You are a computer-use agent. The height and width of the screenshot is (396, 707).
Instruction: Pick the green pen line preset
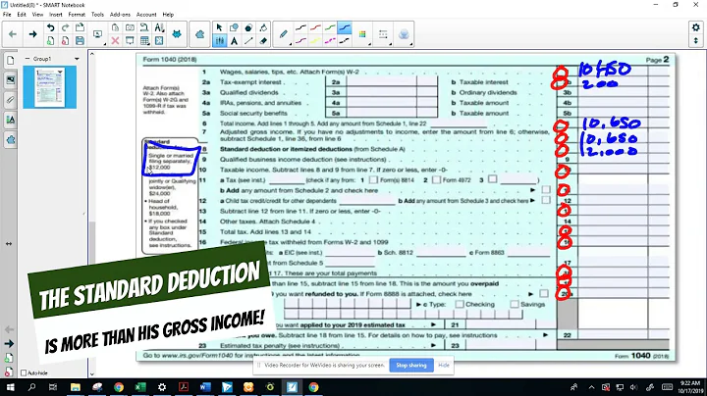pos(330,27)
